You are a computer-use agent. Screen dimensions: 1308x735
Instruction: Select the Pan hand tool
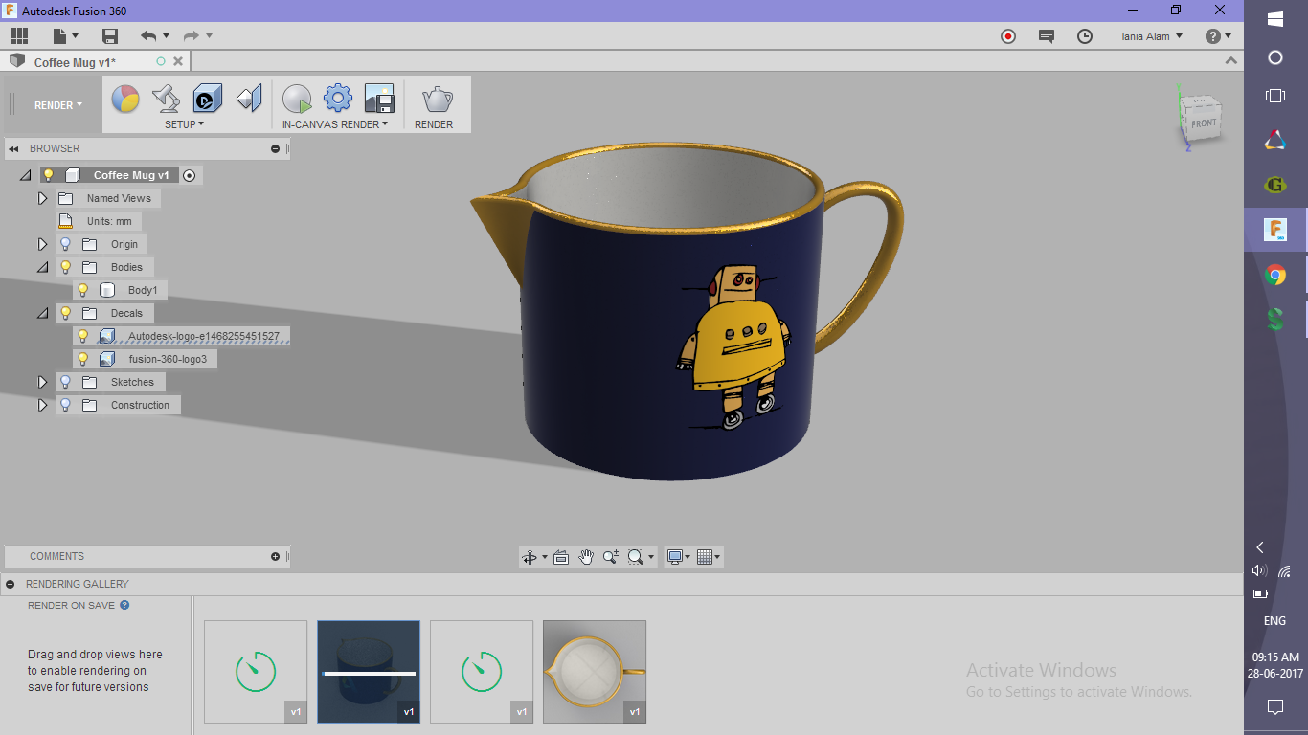[x=586, y=557]
